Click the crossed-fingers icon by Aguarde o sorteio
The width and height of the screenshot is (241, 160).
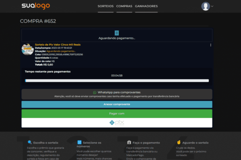pos(179,142)
